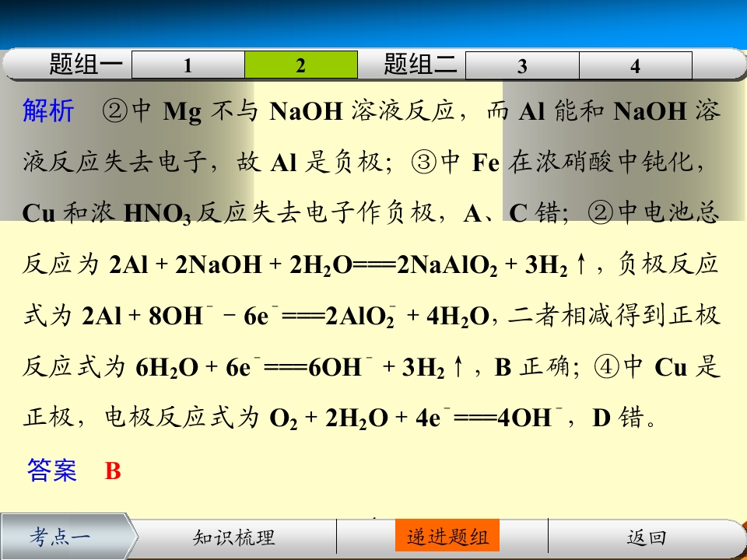Click the 返回 return button
747x560 pixels.
[647, 537]
